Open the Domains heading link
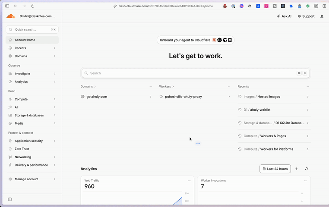 (88, 87)
